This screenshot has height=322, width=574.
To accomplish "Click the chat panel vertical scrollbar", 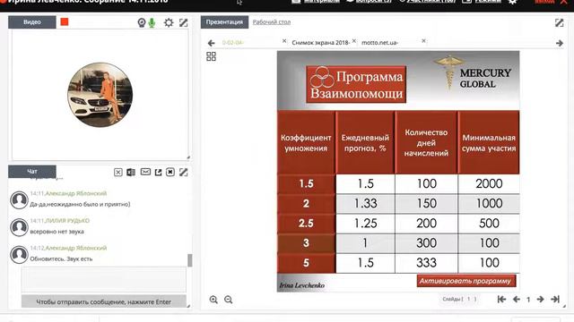I will point(189,260).
